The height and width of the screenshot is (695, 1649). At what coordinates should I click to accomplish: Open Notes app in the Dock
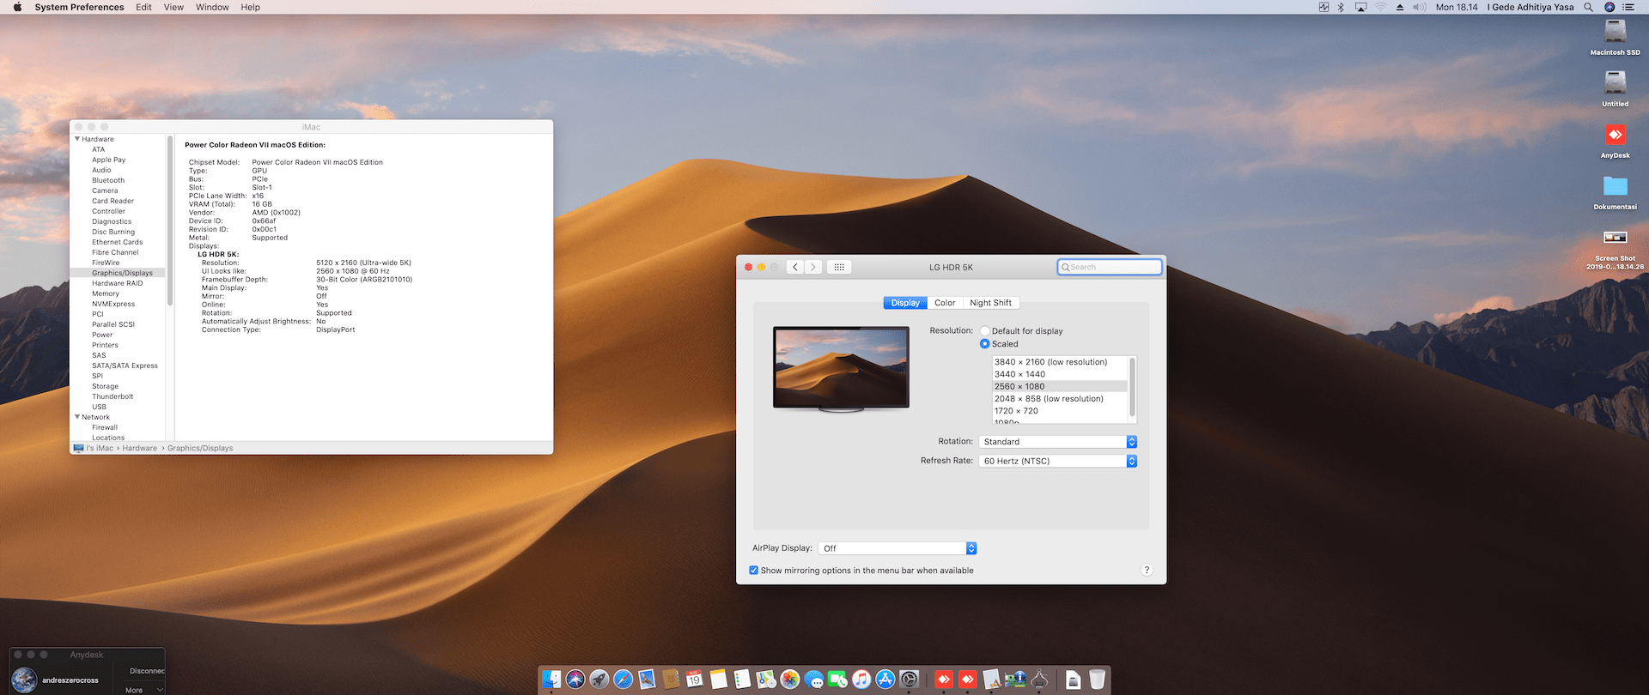[x=719, y=680]
